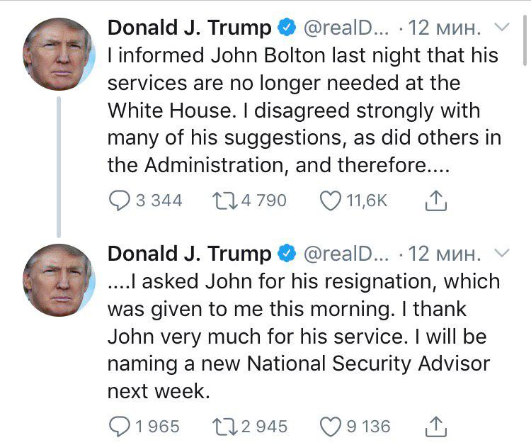The image size is (531, 445).
Task: Open the second tweet's dropdown chevron menu
Action: point(501,253)
